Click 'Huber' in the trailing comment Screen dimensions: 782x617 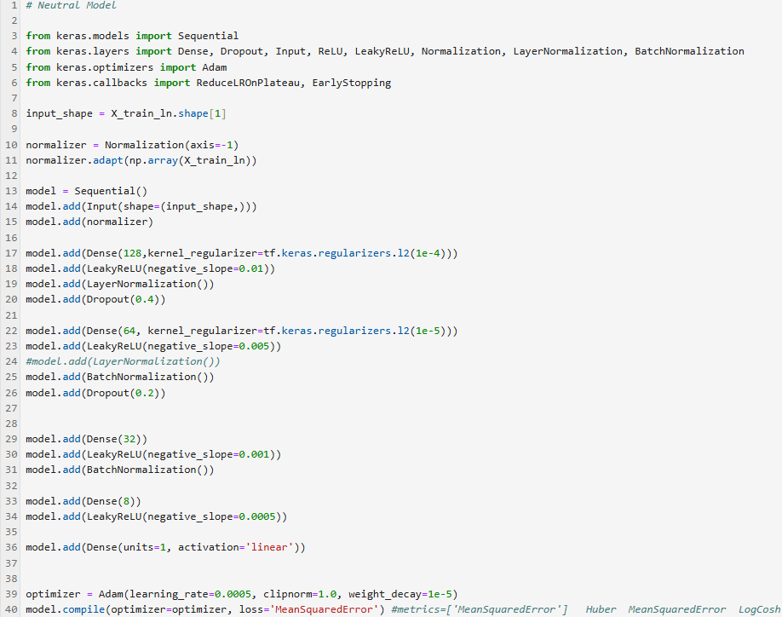coord(601,609)
